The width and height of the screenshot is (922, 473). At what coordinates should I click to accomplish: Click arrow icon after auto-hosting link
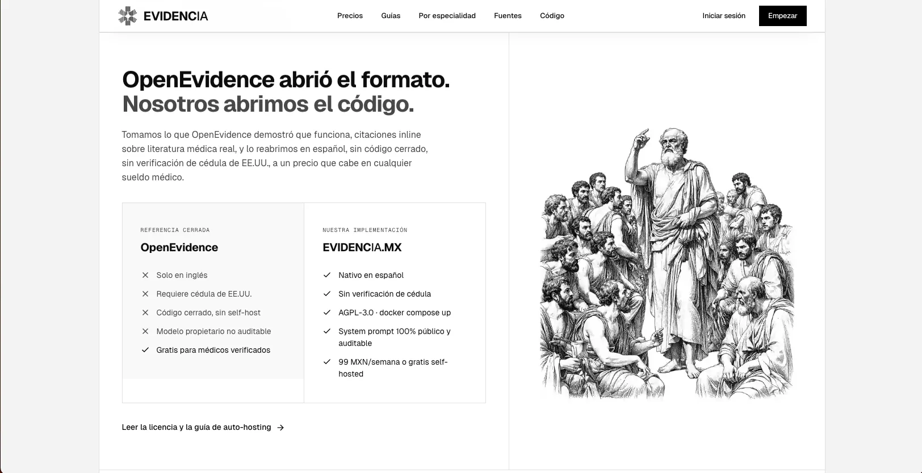click(x=280, y=428)
